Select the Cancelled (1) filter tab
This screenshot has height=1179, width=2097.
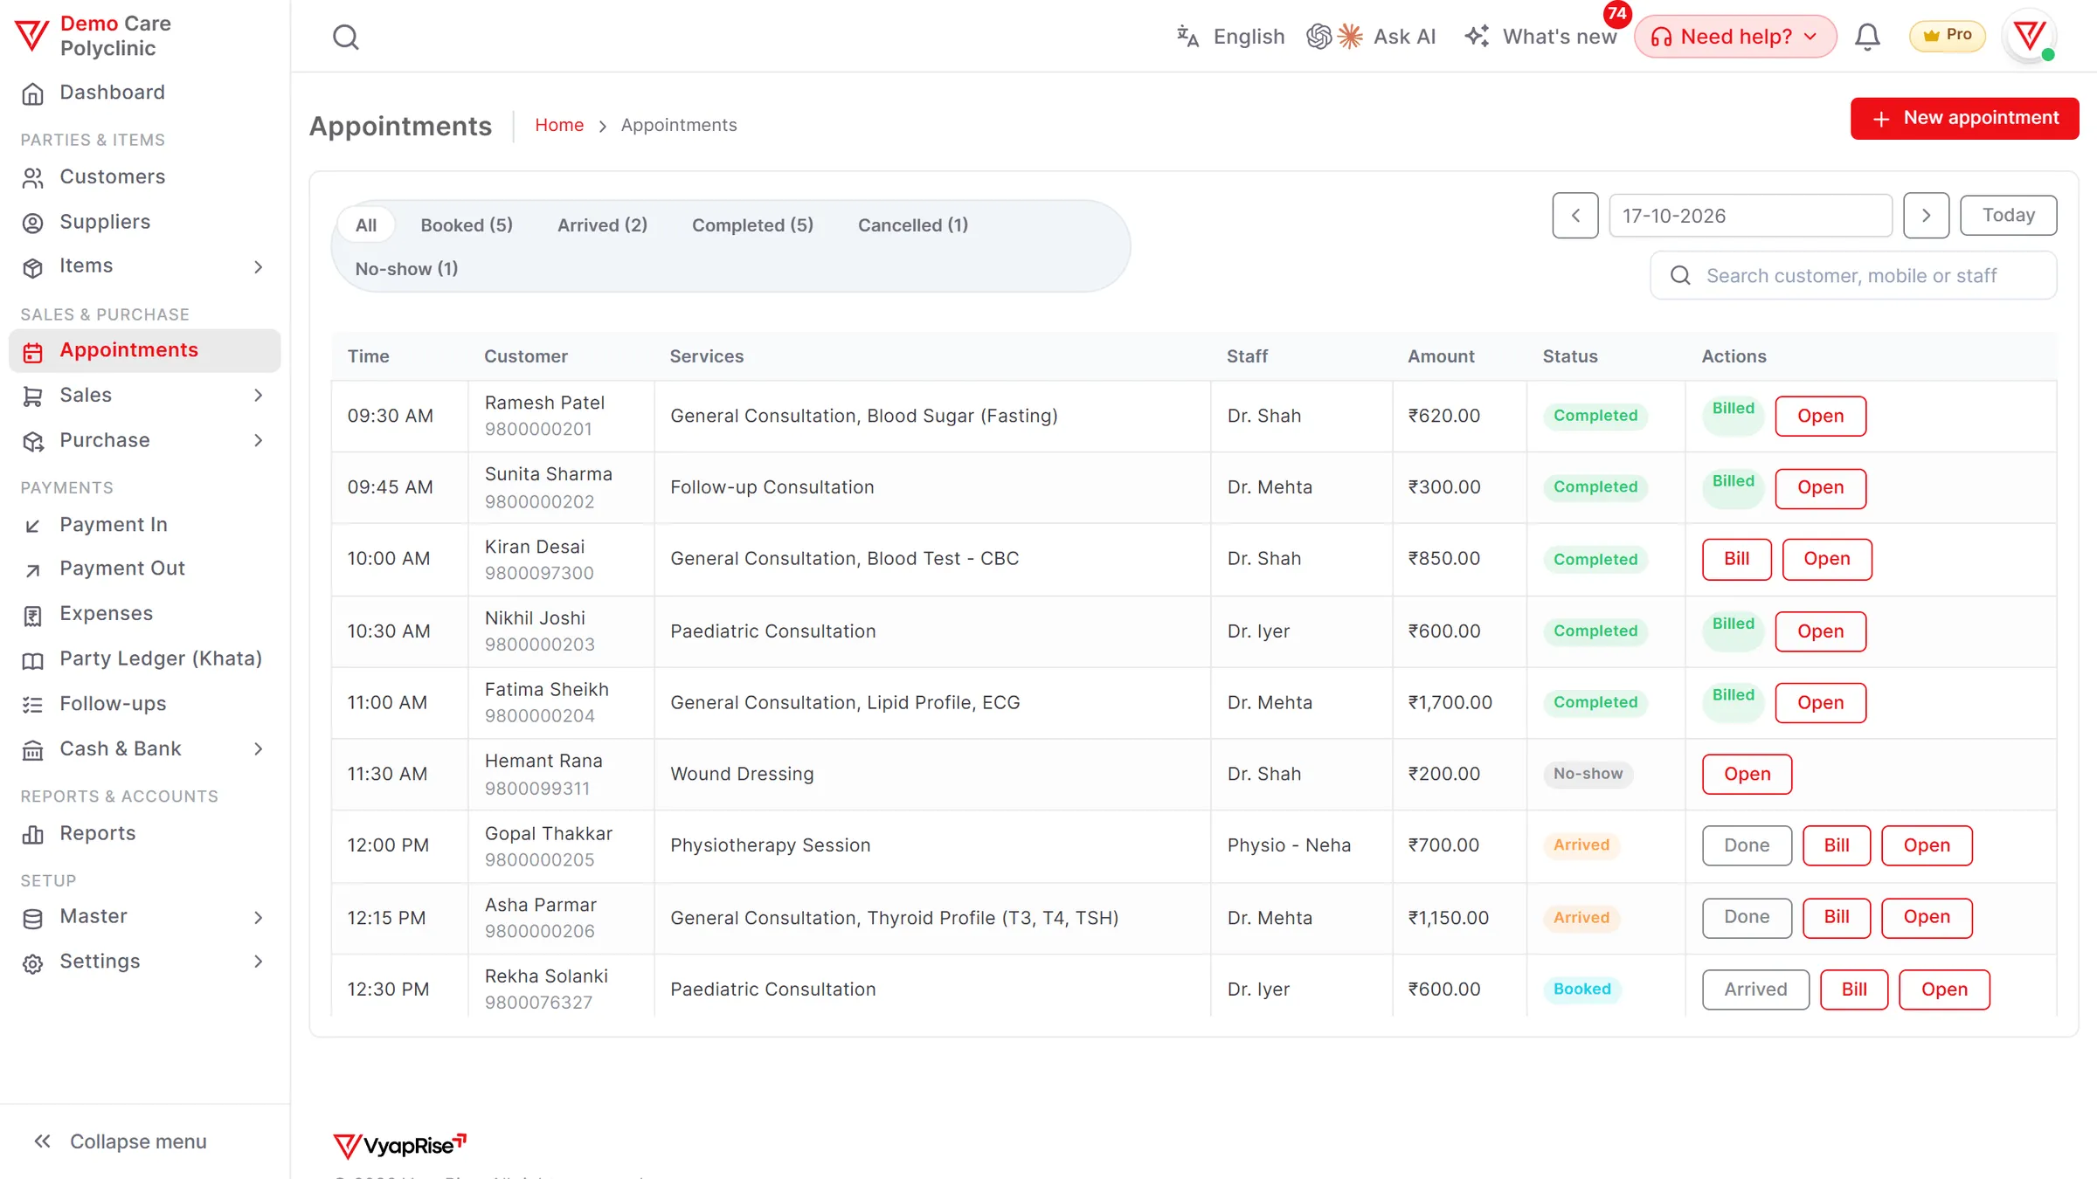point(913,225)
